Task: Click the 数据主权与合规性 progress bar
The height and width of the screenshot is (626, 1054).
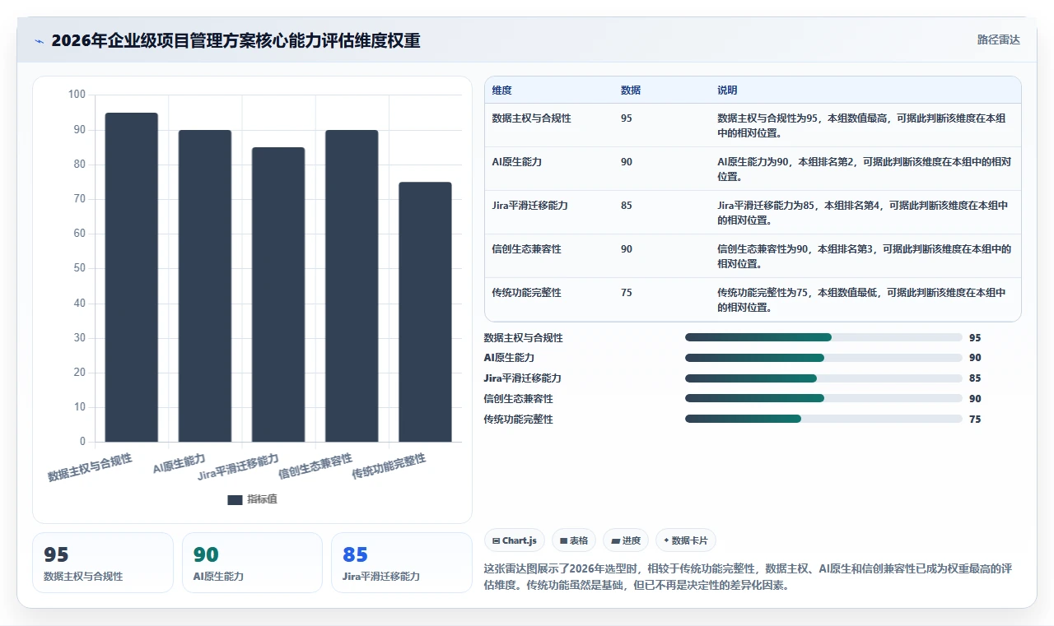Action: (823, 337)
